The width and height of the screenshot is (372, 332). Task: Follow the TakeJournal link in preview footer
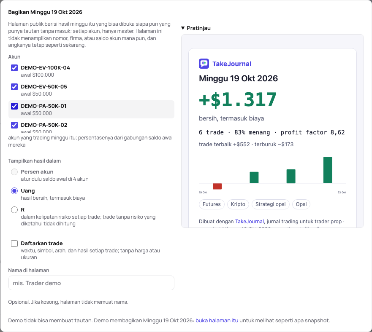250,222
